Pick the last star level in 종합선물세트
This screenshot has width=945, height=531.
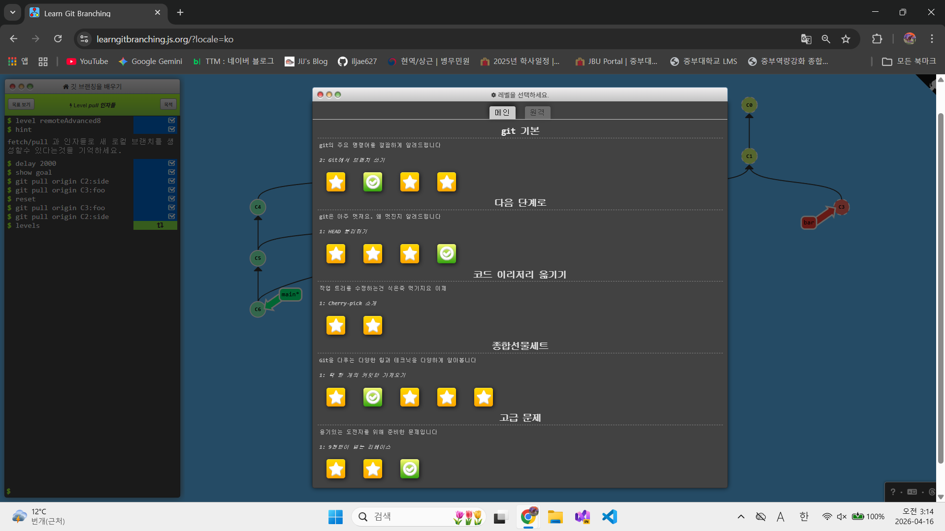(x=484, y=397)
